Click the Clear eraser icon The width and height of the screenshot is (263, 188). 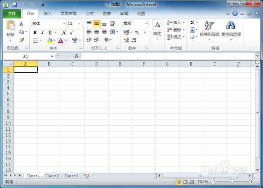click(192, 37)
